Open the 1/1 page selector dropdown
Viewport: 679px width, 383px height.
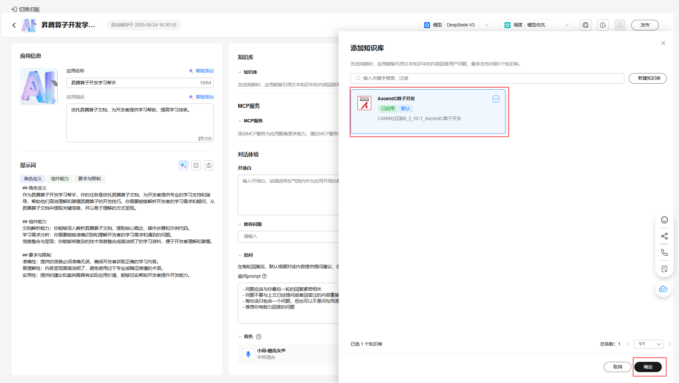(x=649, y=344)
